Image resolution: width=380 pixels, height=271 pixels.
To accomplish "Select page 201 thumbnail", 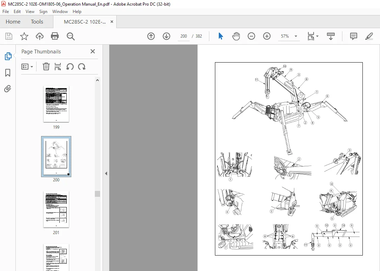I will click(56, 209).
